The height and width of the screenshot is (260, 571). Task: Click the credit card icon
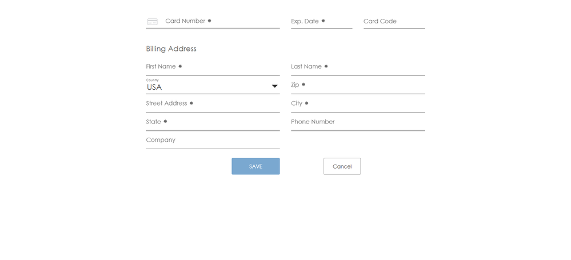pos(152,22)
